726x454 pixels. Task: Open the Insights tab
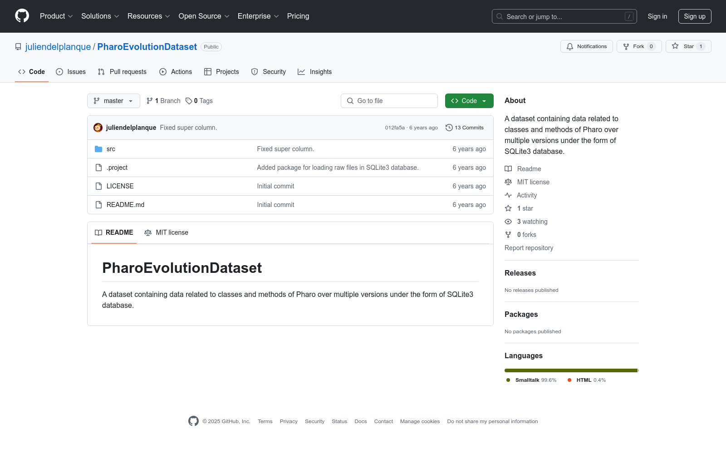pyautogui.click(x=315, y=72)
